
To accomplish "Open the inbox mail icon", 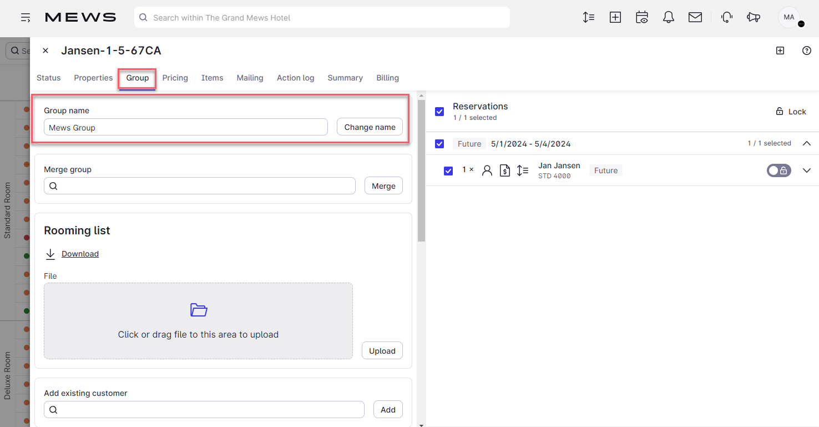I will [x=695, y=17].
